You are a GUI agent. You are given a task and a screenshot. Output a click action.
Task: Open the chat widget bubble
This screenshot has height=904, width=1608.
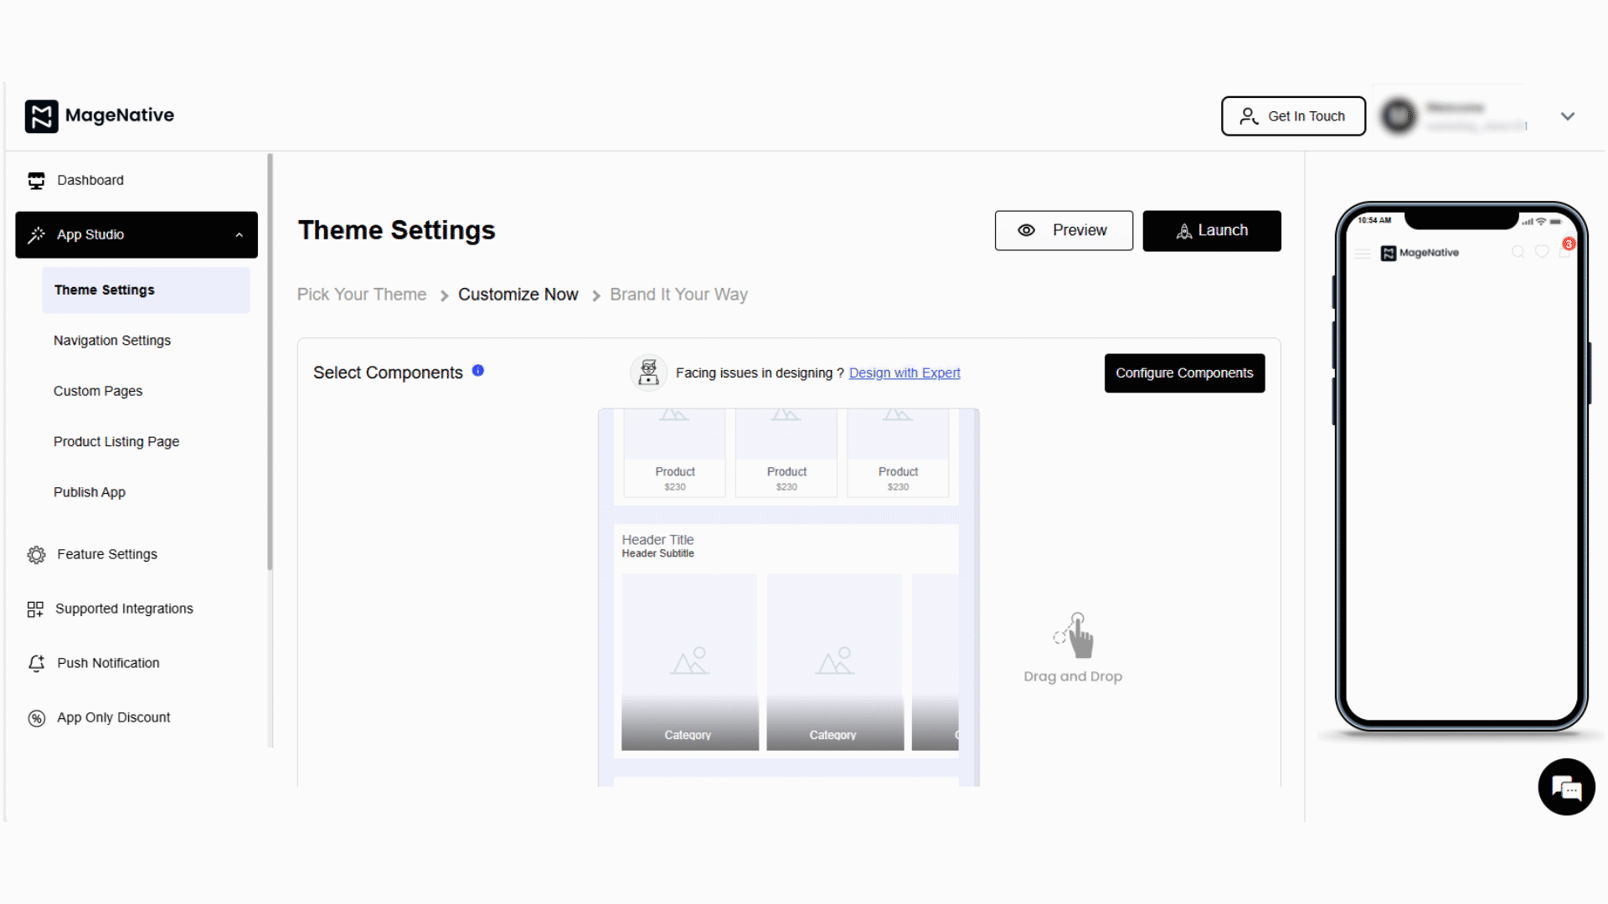(1567, 787)
